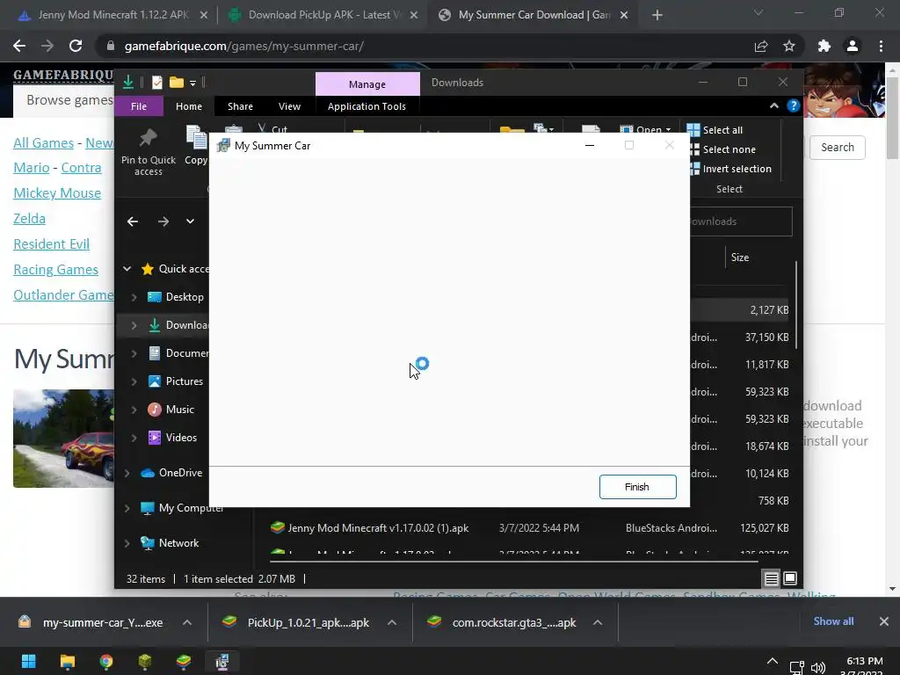The image size is (900, 675).
Task: Expand the Desktop tree node
Action: (134, 297)
